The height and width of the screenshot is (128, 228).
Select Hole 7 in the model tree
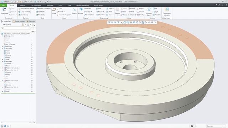(7, 91)
